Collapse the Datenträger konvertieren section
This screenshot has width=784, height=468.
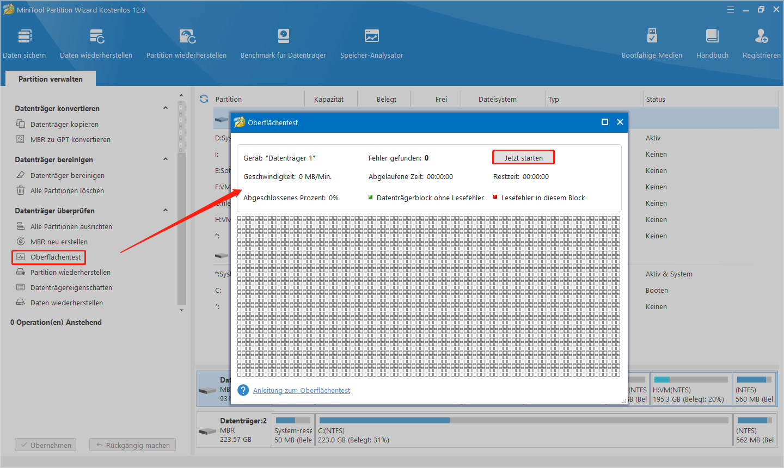[x=166, y=108]
